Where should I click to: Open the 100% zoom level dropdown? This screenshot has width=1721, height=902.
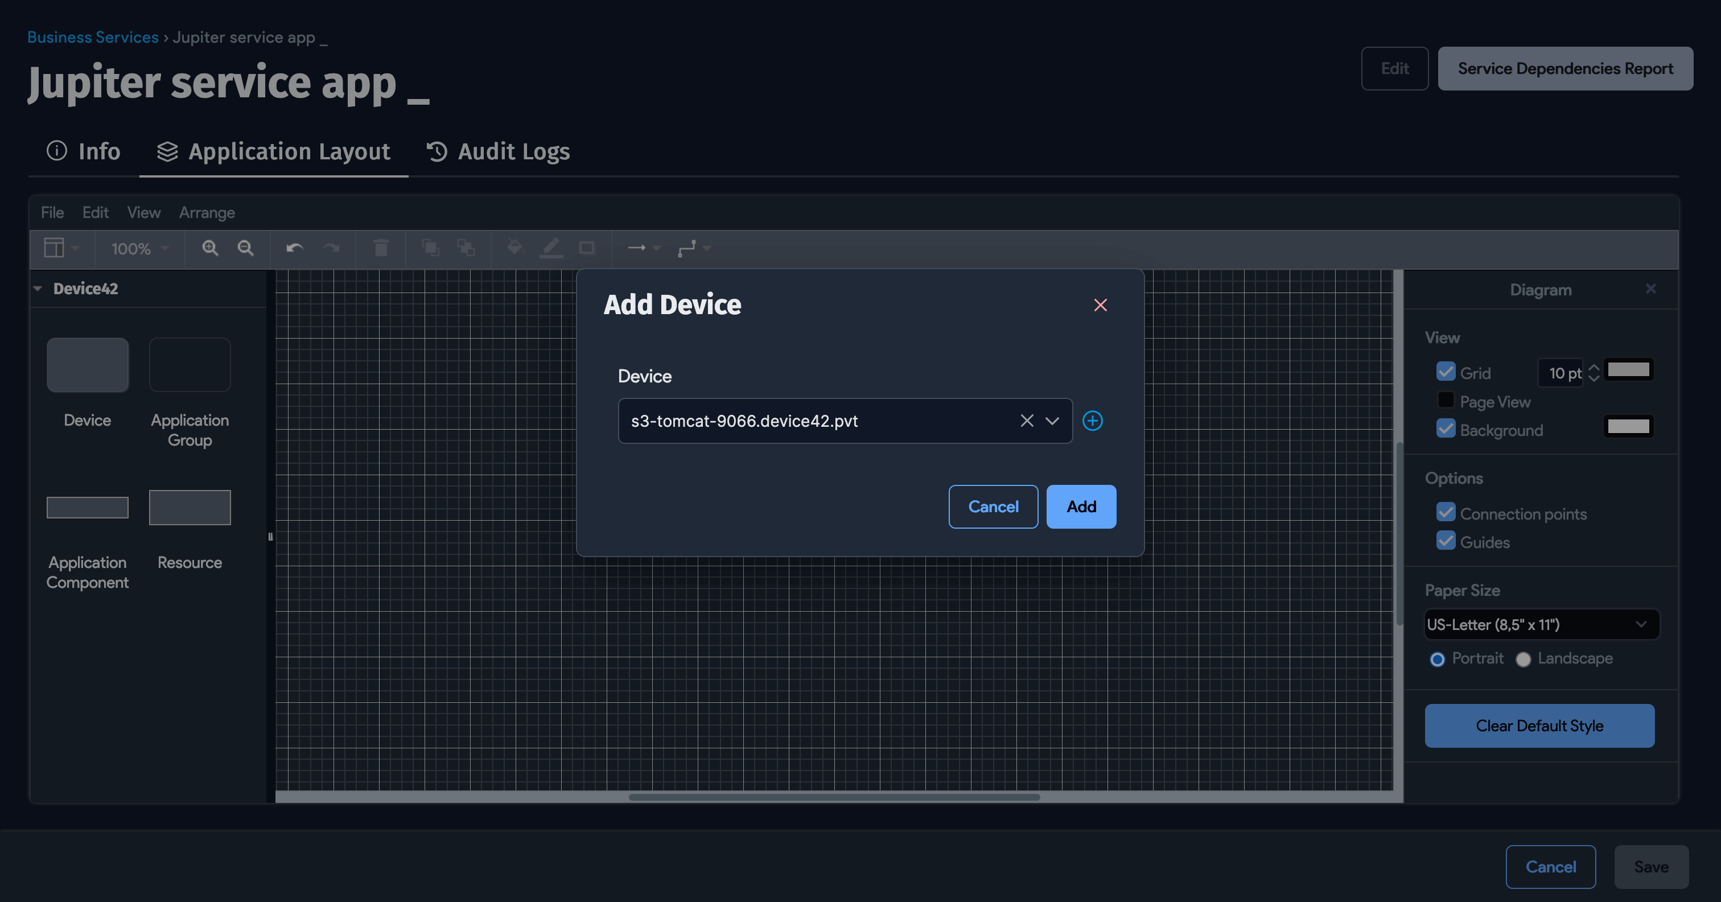point(139,249)
